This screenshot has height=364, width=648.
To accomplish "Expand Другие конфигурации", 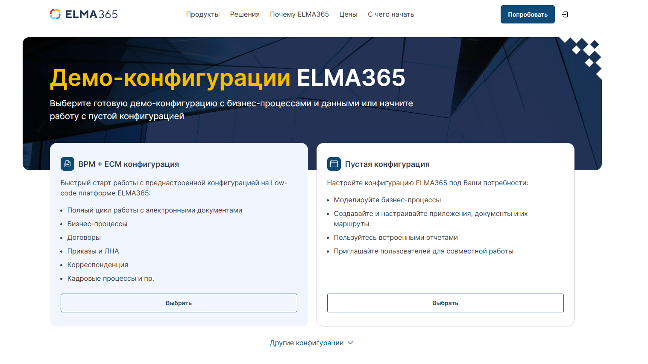I will [x=306, y=343].
